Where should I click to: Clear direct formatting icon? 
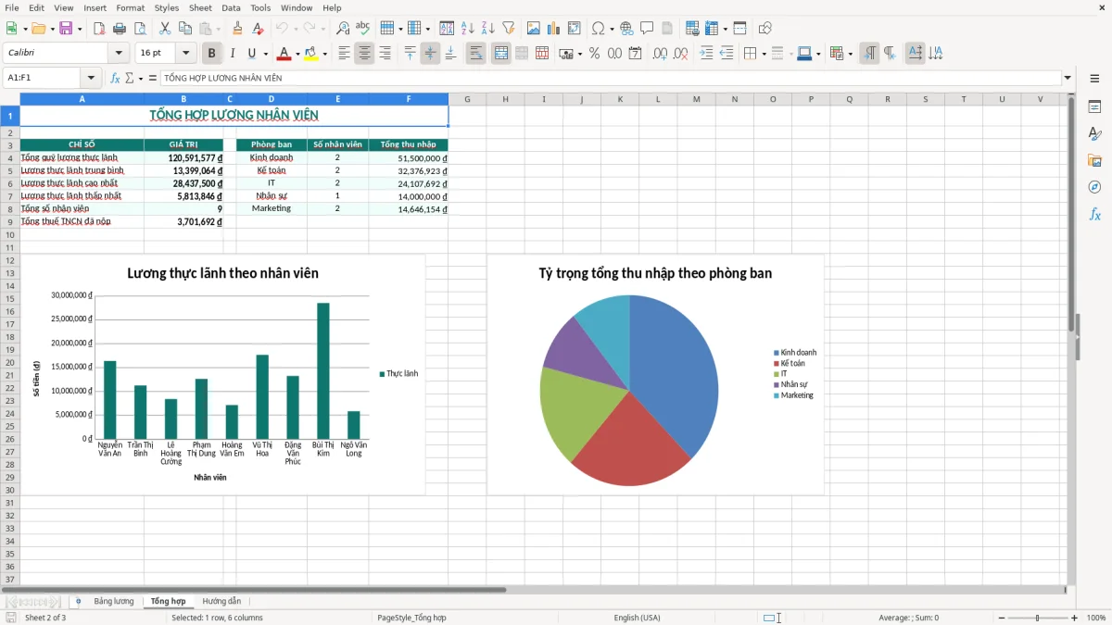(x=258, y=29)
